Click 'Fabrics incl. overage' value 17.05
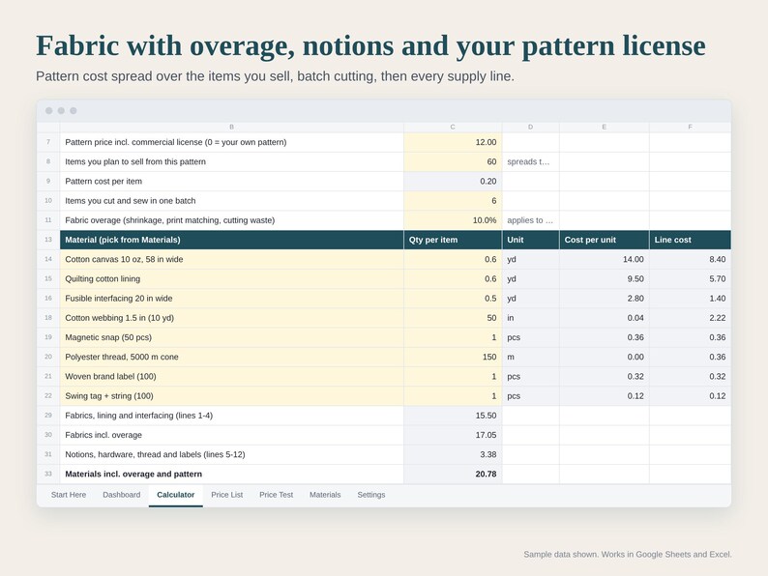This screenshot has height=576, width=768. [x=453, y=435]
